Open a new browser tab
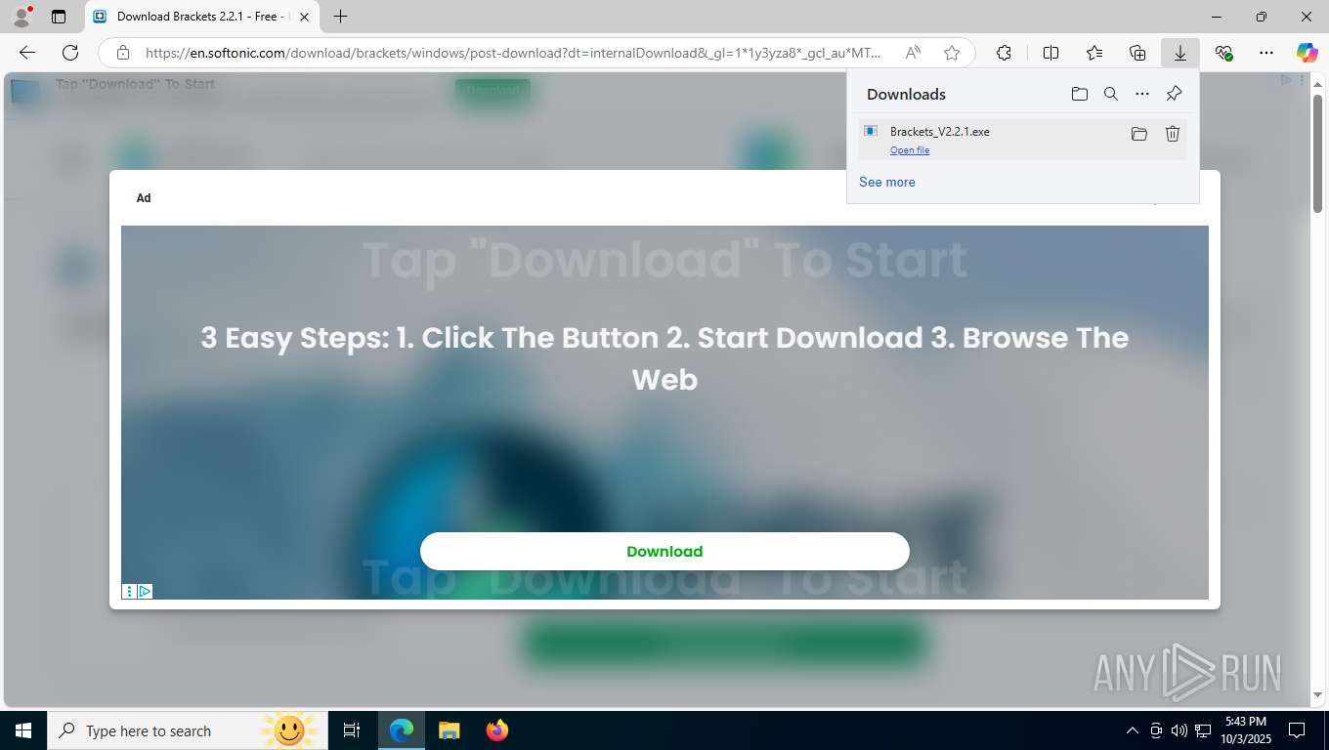 pos(340,17)
